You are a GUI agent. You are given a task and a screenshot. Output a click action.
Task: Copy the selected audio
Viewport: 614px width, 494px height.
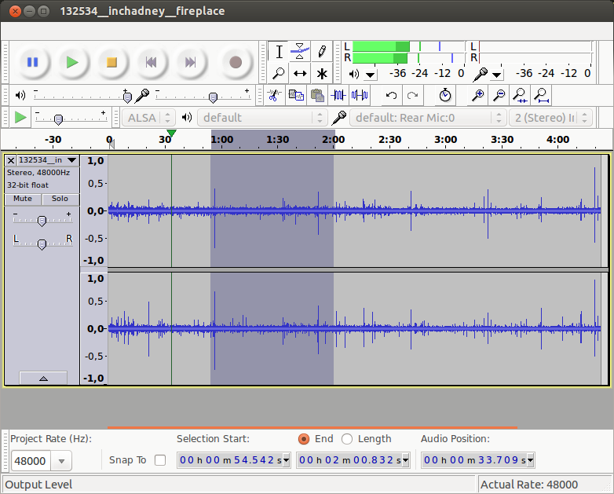click(296, 95)
